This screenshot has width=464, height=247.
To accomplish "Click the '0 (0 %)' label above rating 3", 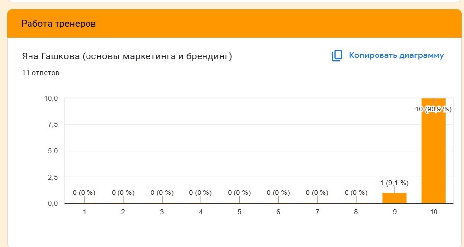I will point(162,192).
